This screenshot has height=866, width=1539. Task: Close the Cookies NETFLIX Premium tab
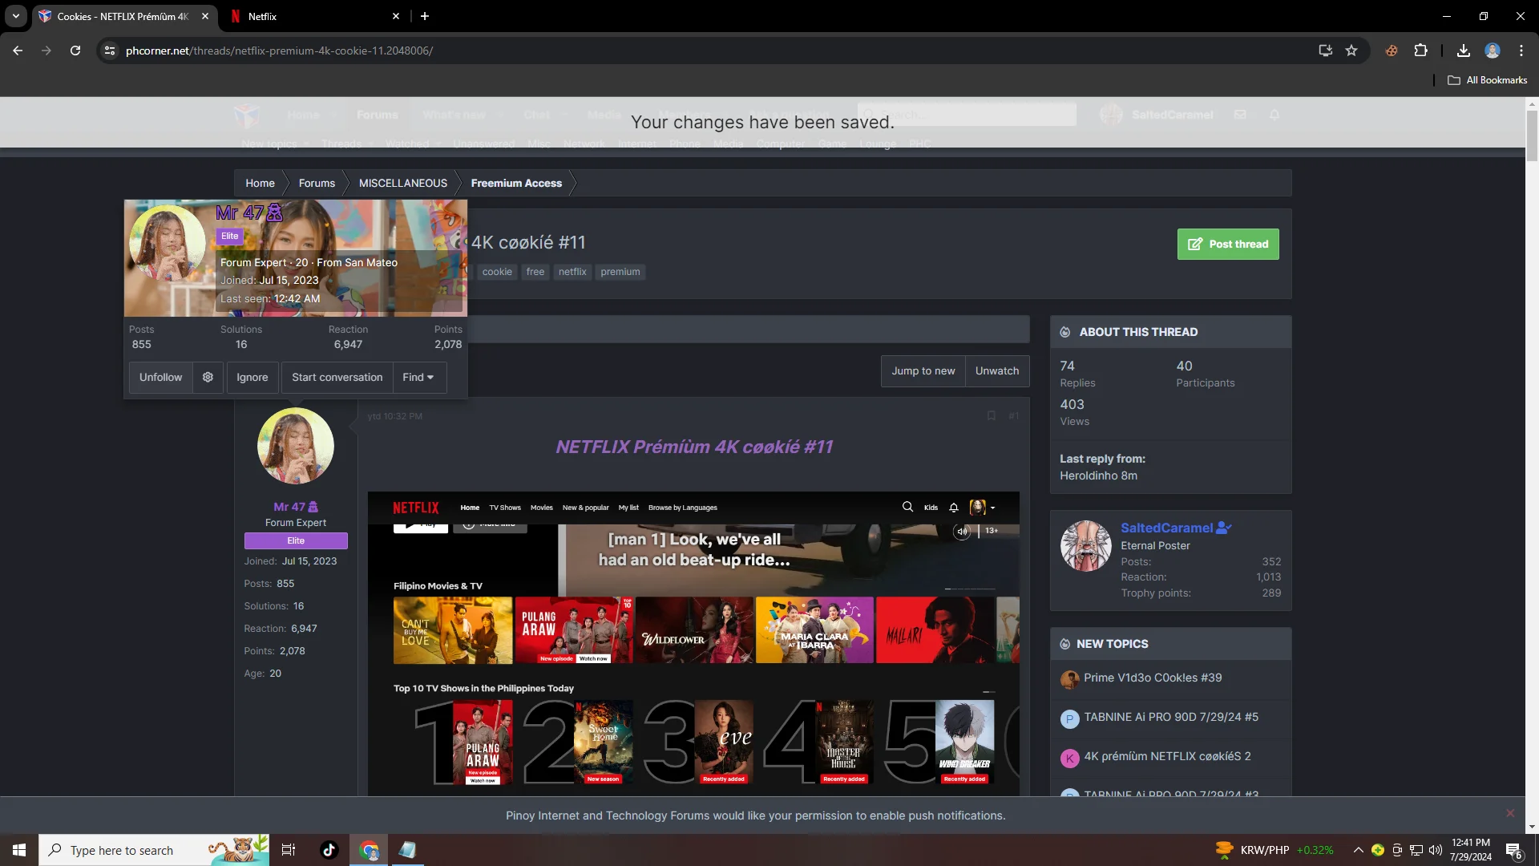(205, 16)
